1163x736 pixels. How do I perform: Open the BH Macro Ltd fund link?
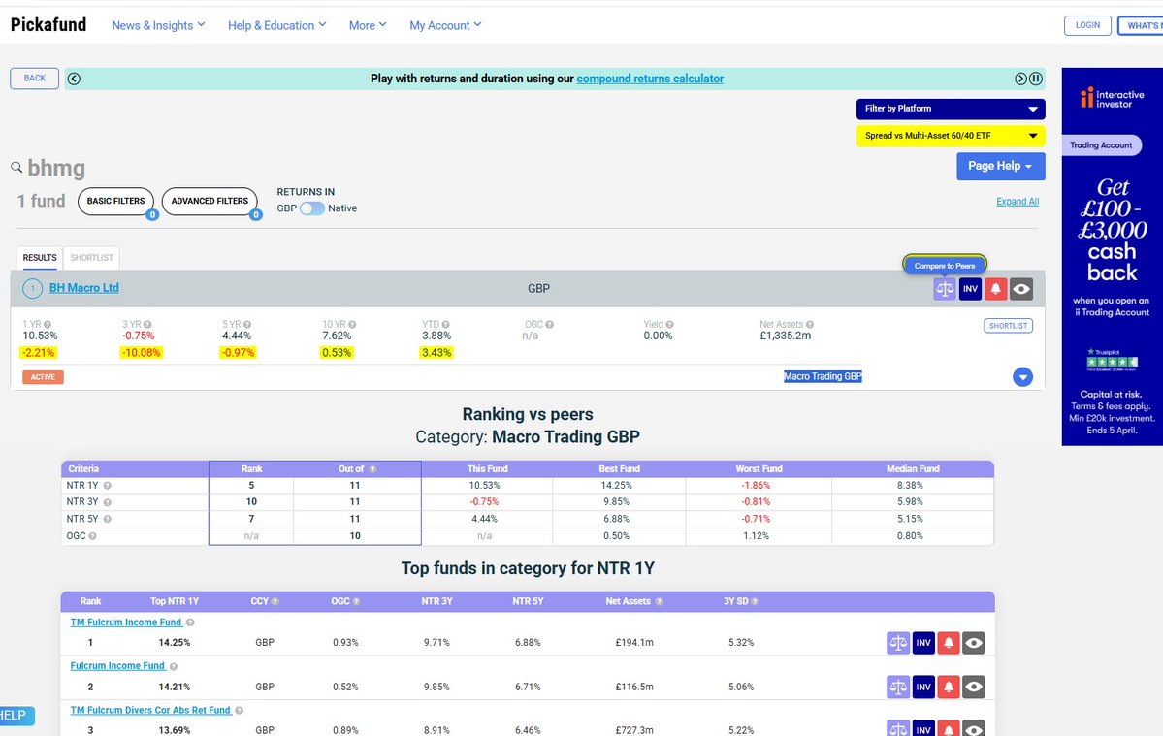[x=83, y=288]
